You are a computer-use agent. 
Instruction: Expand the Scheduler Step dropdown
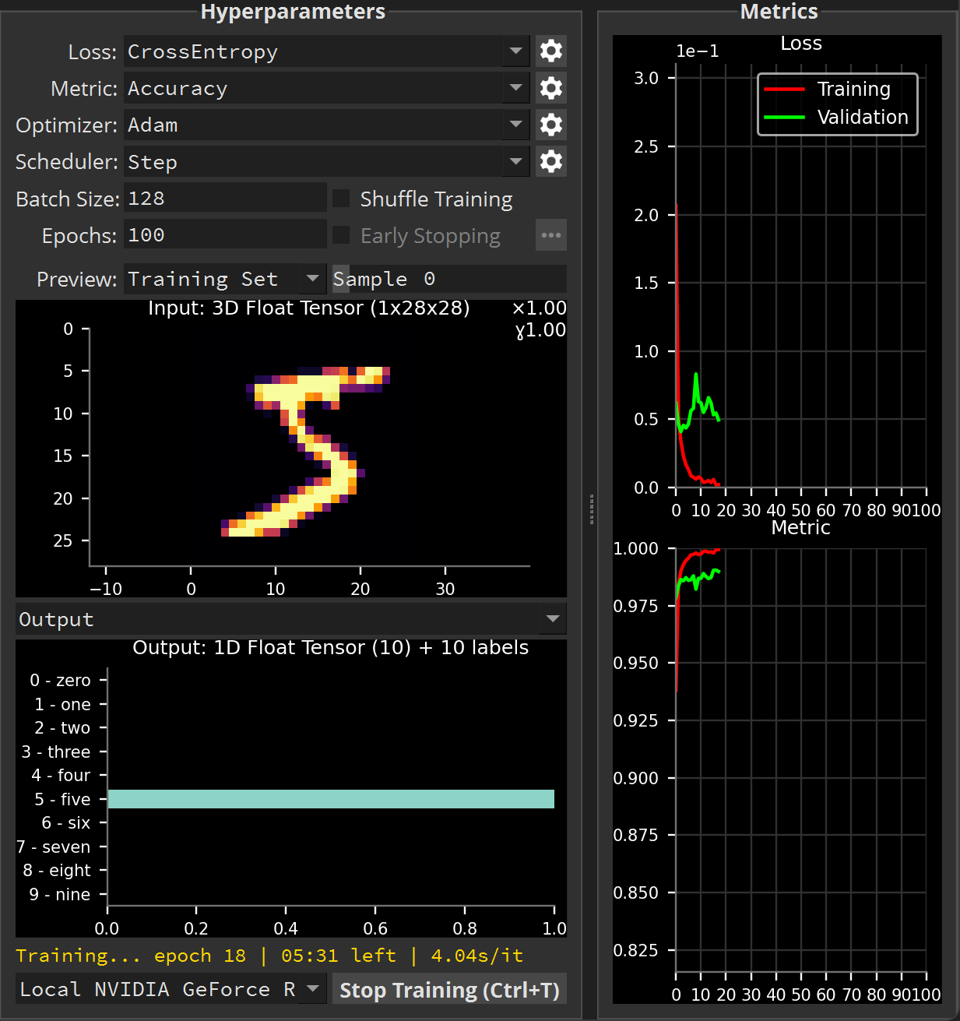pyautogui.click(x=327, y=161)
